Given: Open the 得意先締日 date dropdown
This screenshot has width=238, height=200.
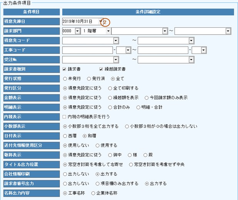Looking at the screenshot, I should coord(101,21).
